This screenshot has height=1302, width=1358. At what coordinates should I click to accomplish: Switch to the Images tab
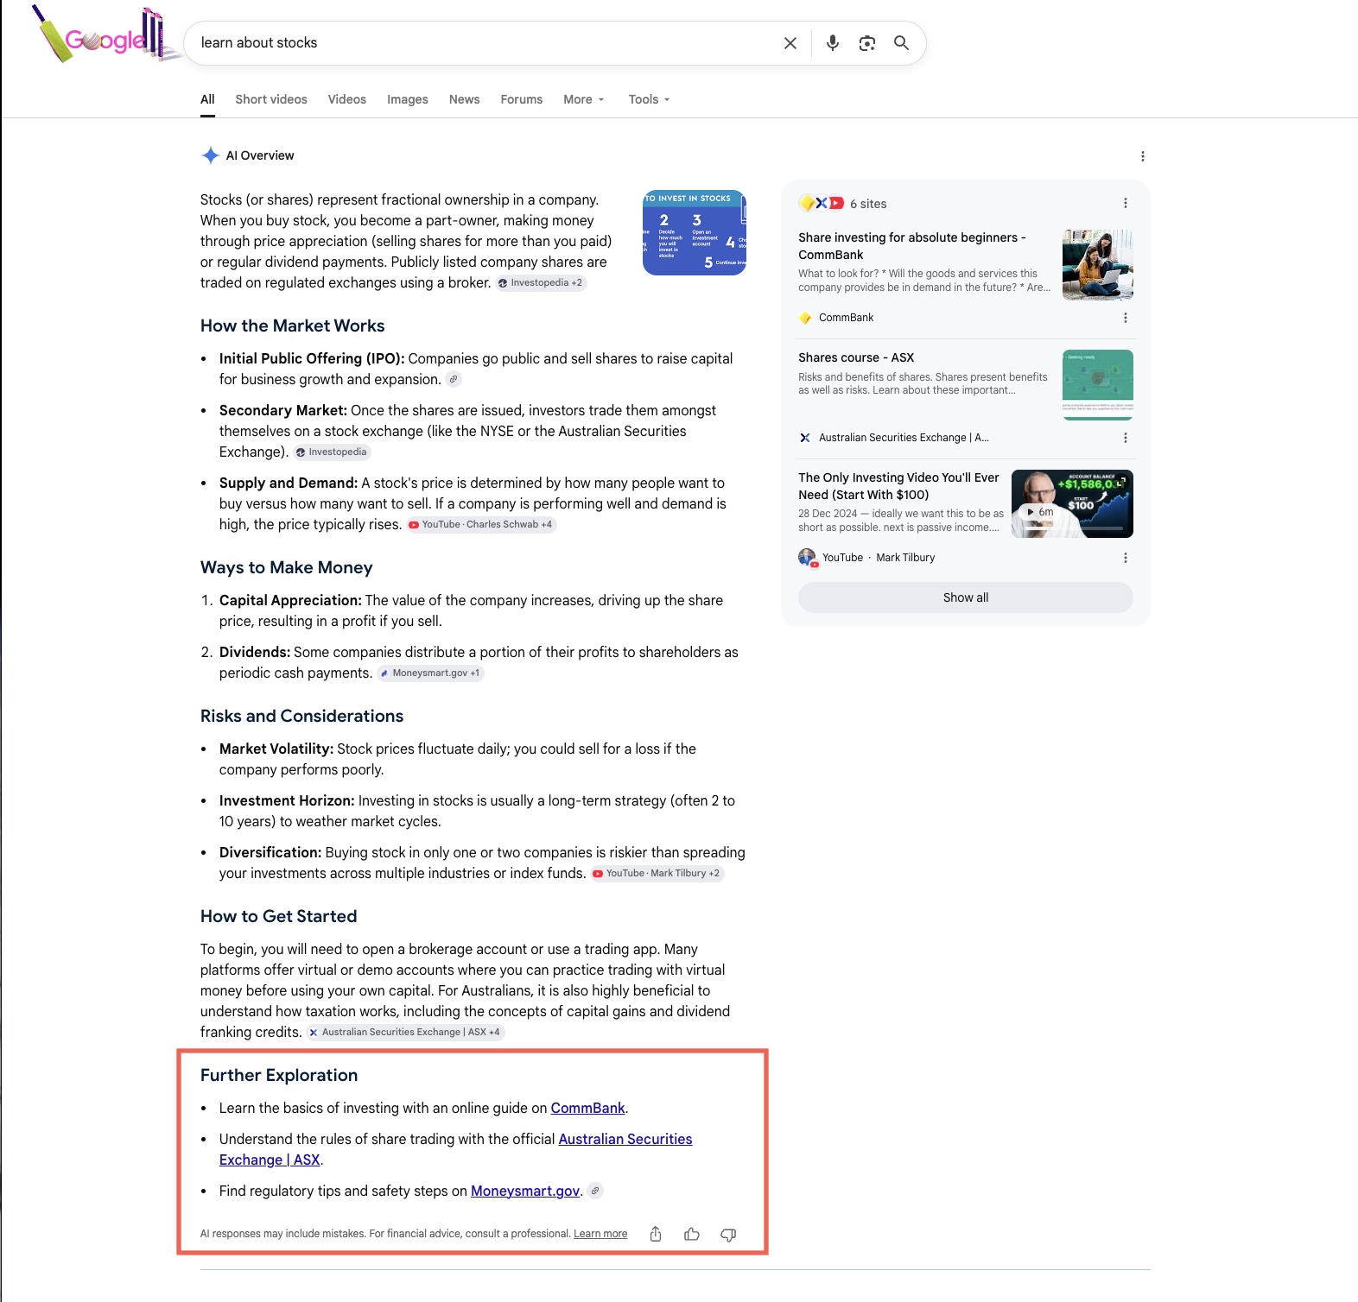(408, 99)
